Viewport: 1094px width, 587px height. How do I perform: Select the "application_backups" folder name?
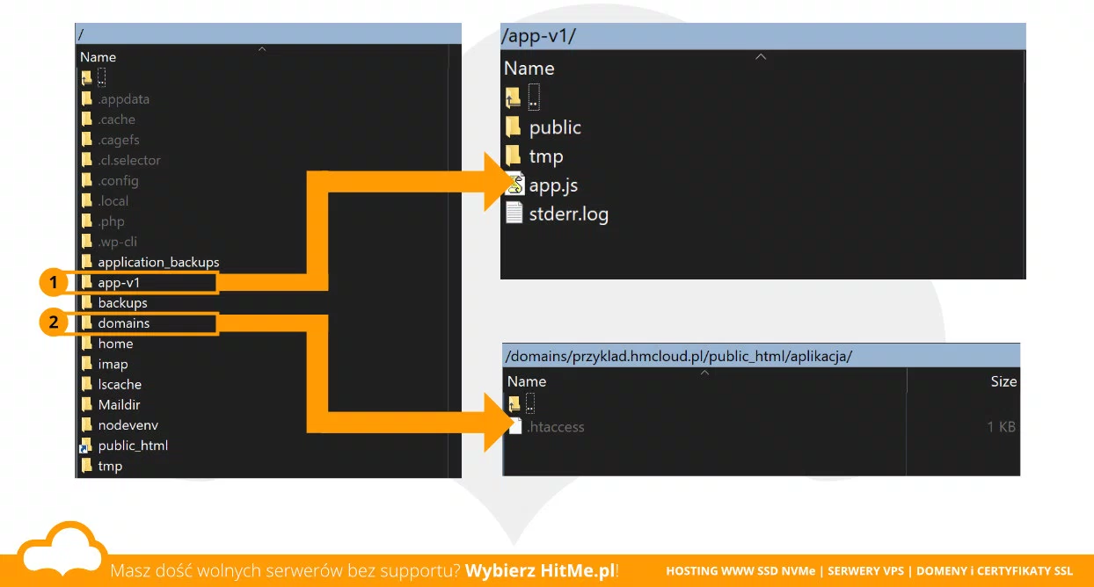(158, 262)
